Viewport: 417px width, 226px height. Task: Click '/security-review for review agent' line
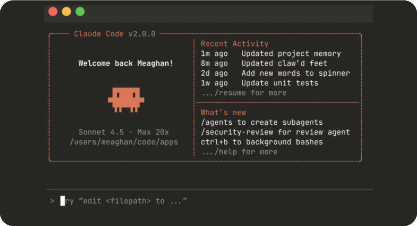click(275, 132)
